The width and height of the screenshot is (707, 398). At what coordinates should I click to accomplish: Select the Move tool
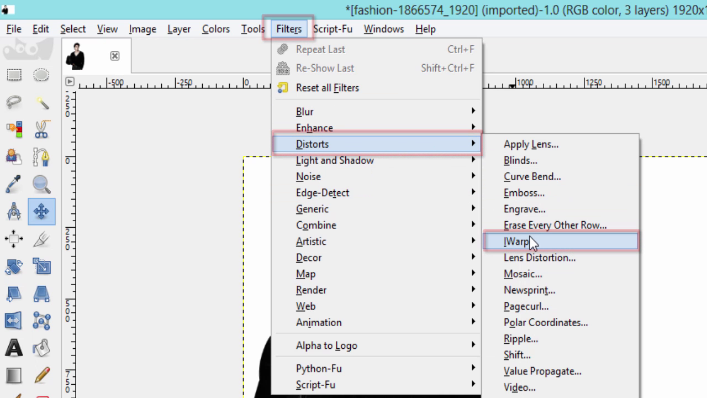tap(41, 212)
